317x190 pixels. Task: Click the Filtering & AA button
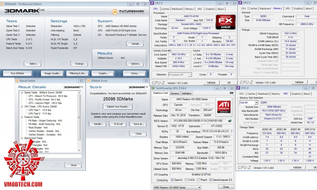pyautogui.click(x=78, y=74)
